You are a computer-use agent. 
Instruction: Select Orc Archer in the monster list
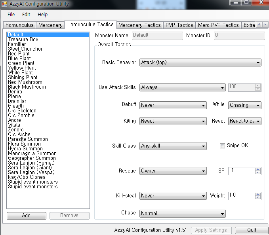pos(20,135)
